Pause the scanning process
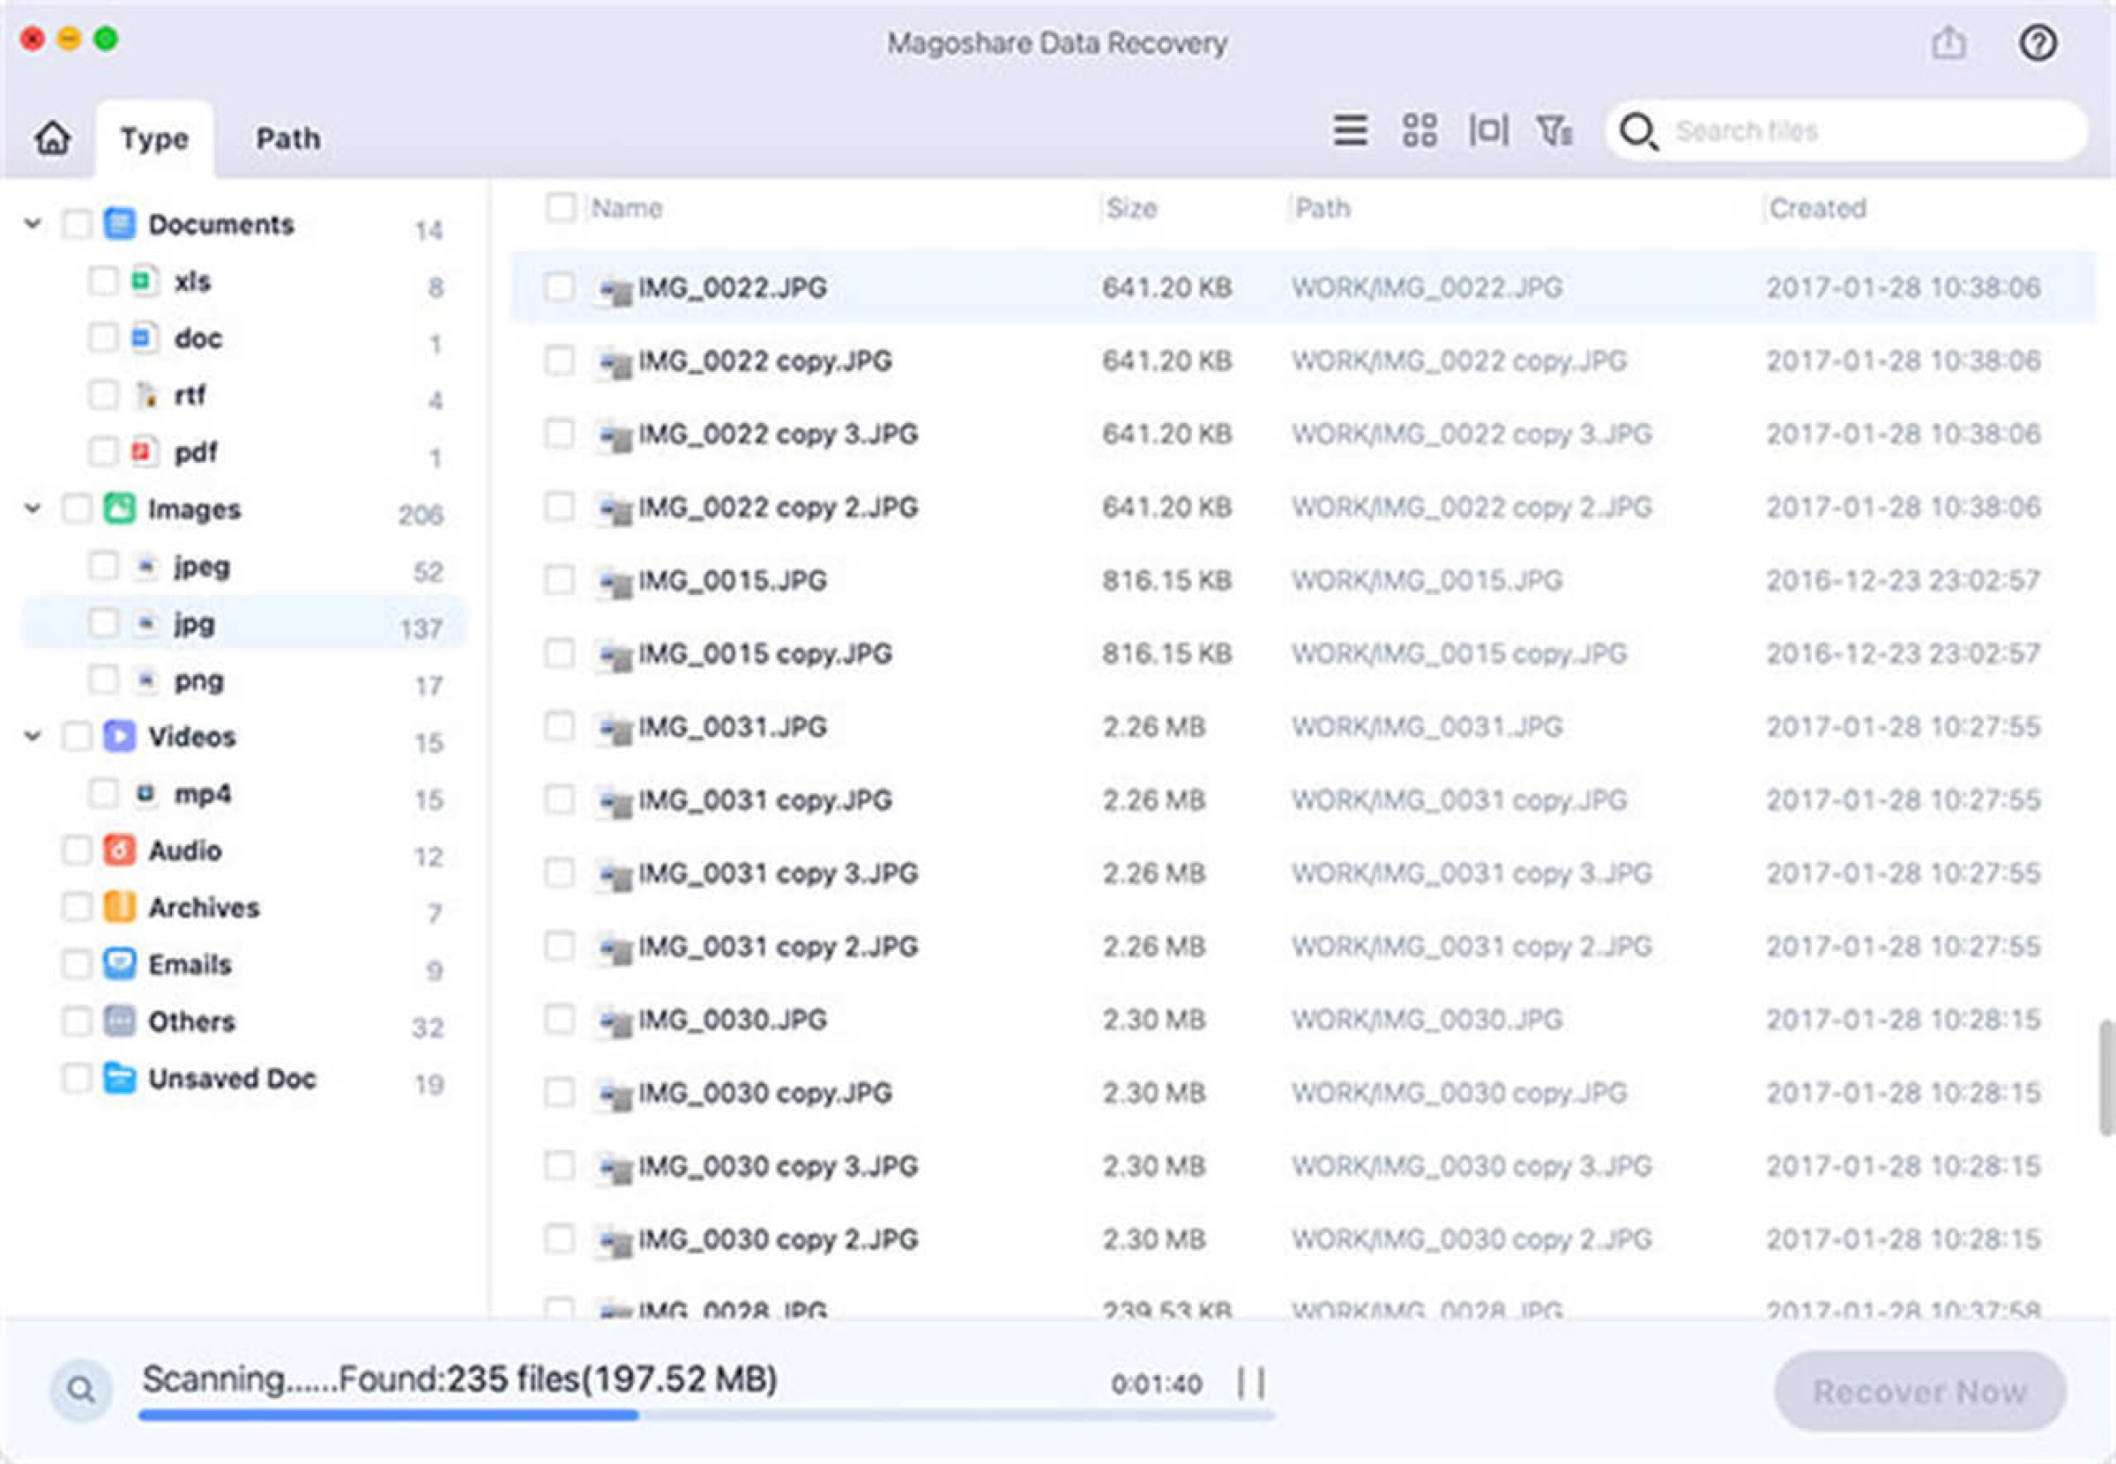 (x=1251, y=1382)
